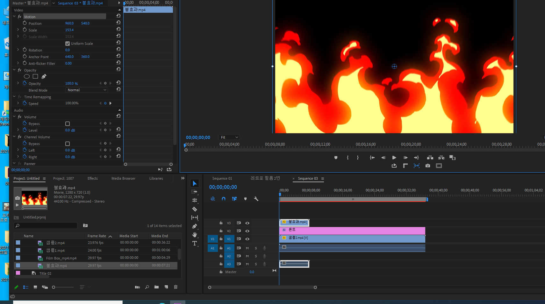Switch to the Libraries tab
This screenshot has width=545, height=304.
[156, 178]
